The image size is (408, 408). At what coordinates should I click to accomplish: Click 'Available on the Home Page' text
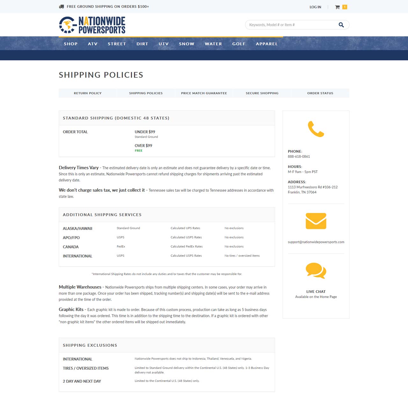[x=316, y=297]
